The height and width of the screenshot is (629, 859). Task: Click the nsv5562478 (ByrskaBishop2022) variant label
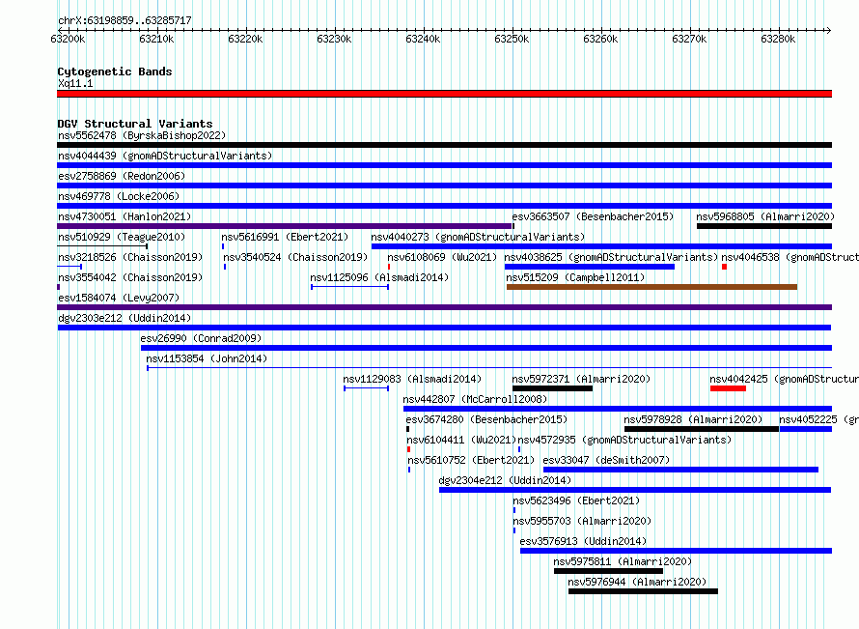[x=142, y=135]
